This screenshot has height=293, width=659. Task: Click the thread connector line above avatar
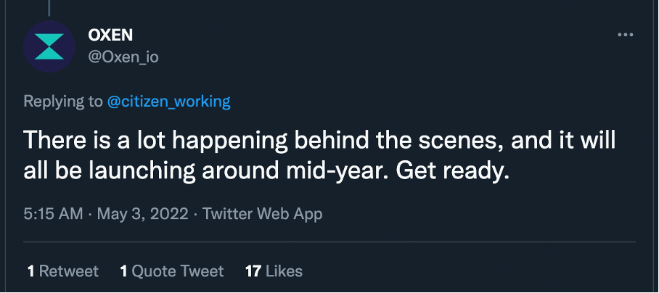click(x=49, y=8)
